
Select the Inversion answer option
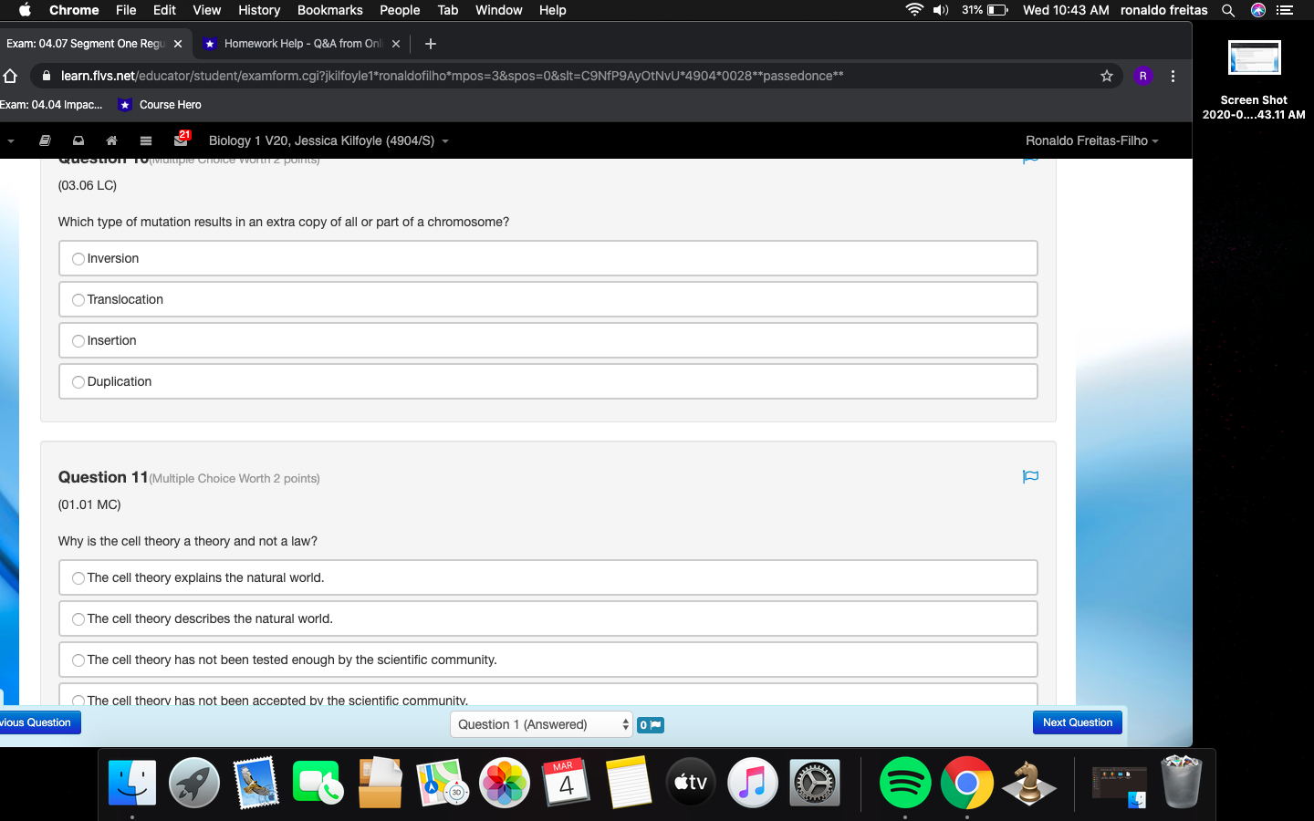[78, 258]
